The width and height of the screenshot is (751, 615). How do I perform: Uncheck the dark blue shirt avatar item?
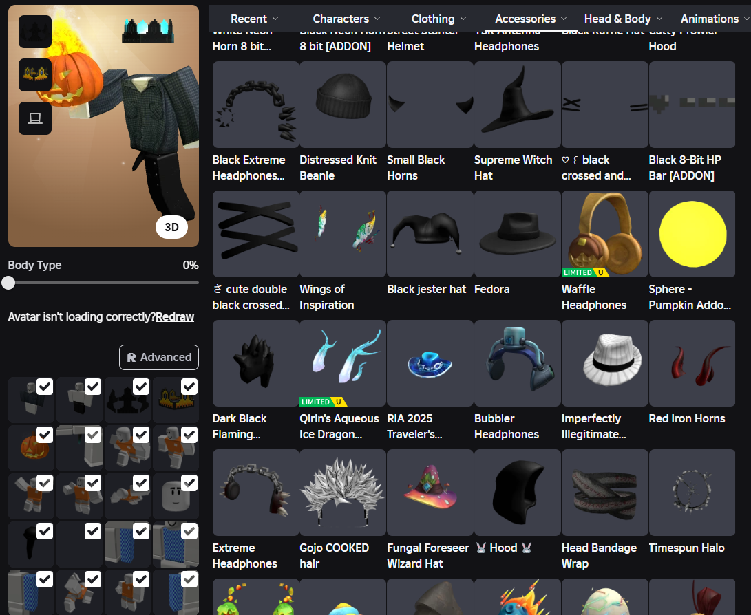(x=45, y=386)
